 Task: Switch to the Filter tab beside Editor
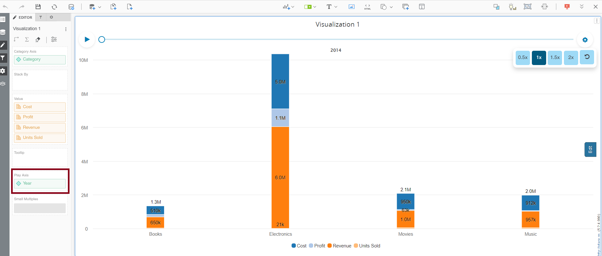point(41,17)
